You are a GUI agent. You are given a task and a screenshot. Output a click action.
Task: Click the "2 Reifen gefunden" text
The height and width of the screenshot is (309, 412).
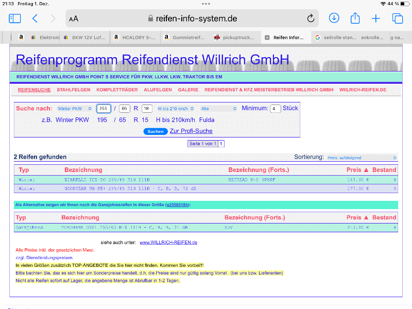(x=40, y=157)
